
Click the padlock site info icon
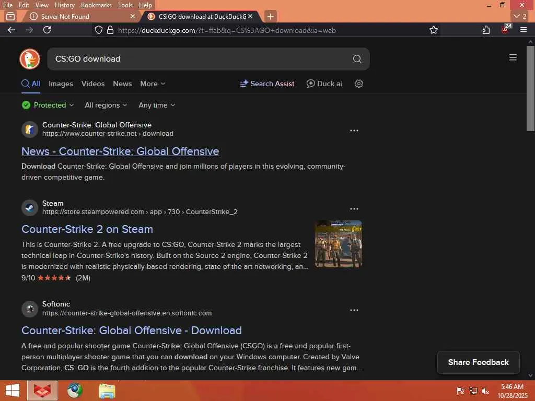(110, 30)
